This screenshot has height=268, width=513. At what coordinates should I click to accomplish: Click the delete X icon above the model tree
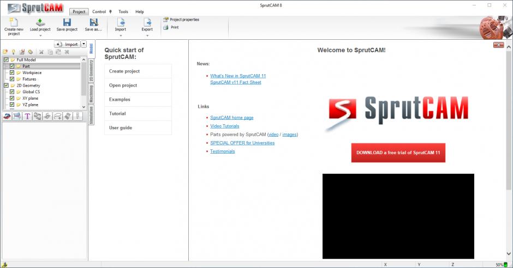coord(67,52)
